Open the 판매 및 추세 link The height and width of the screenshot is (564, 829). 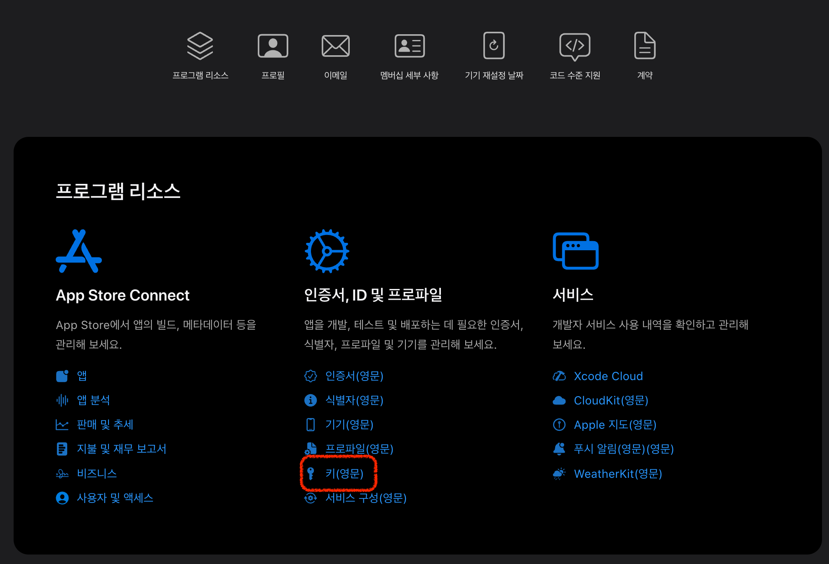coord(105,425)
